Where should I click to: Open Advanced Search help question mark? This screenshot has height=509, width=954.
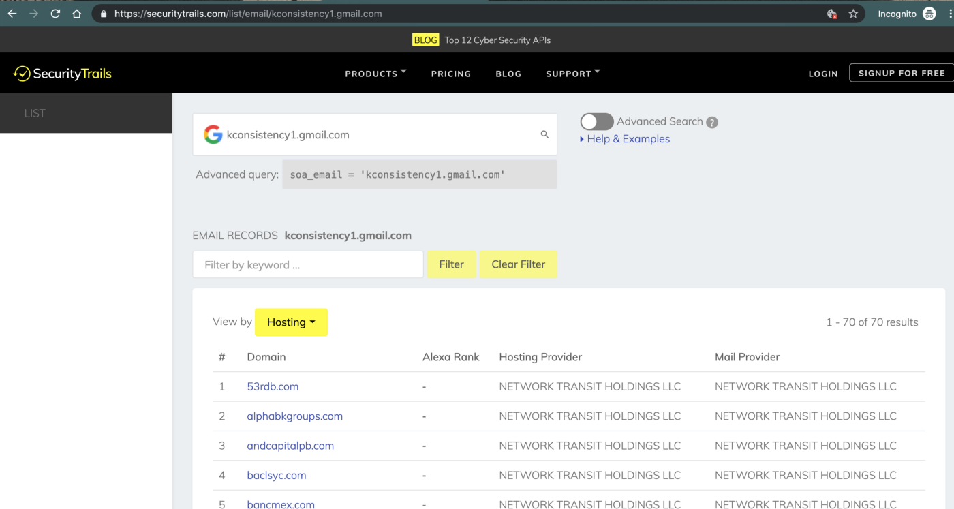712,123
